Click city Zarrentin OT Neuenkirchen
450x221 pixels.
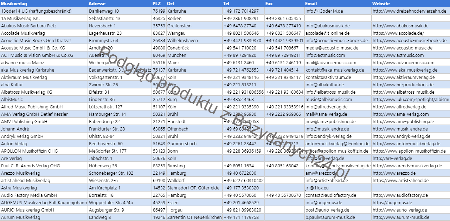tap(194, 217)
